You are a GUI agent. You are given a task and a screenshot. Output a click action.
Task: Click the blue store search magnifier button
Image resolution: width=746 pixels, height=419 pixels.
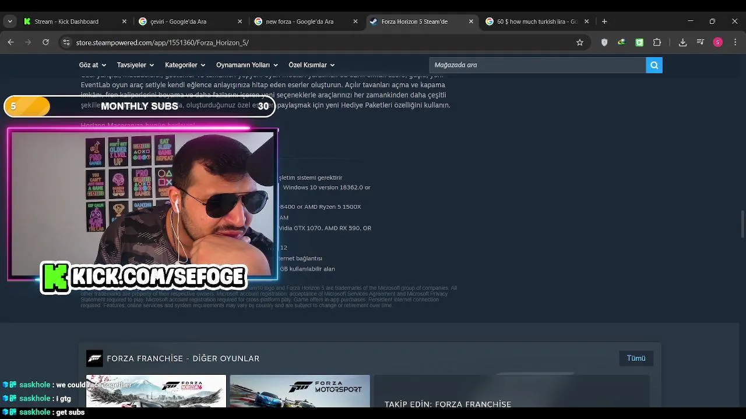point(654,65)
